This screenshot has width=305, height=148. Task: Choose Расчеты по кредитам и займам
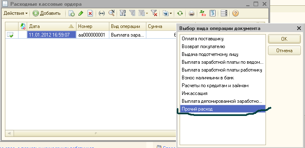click(223, 86)
